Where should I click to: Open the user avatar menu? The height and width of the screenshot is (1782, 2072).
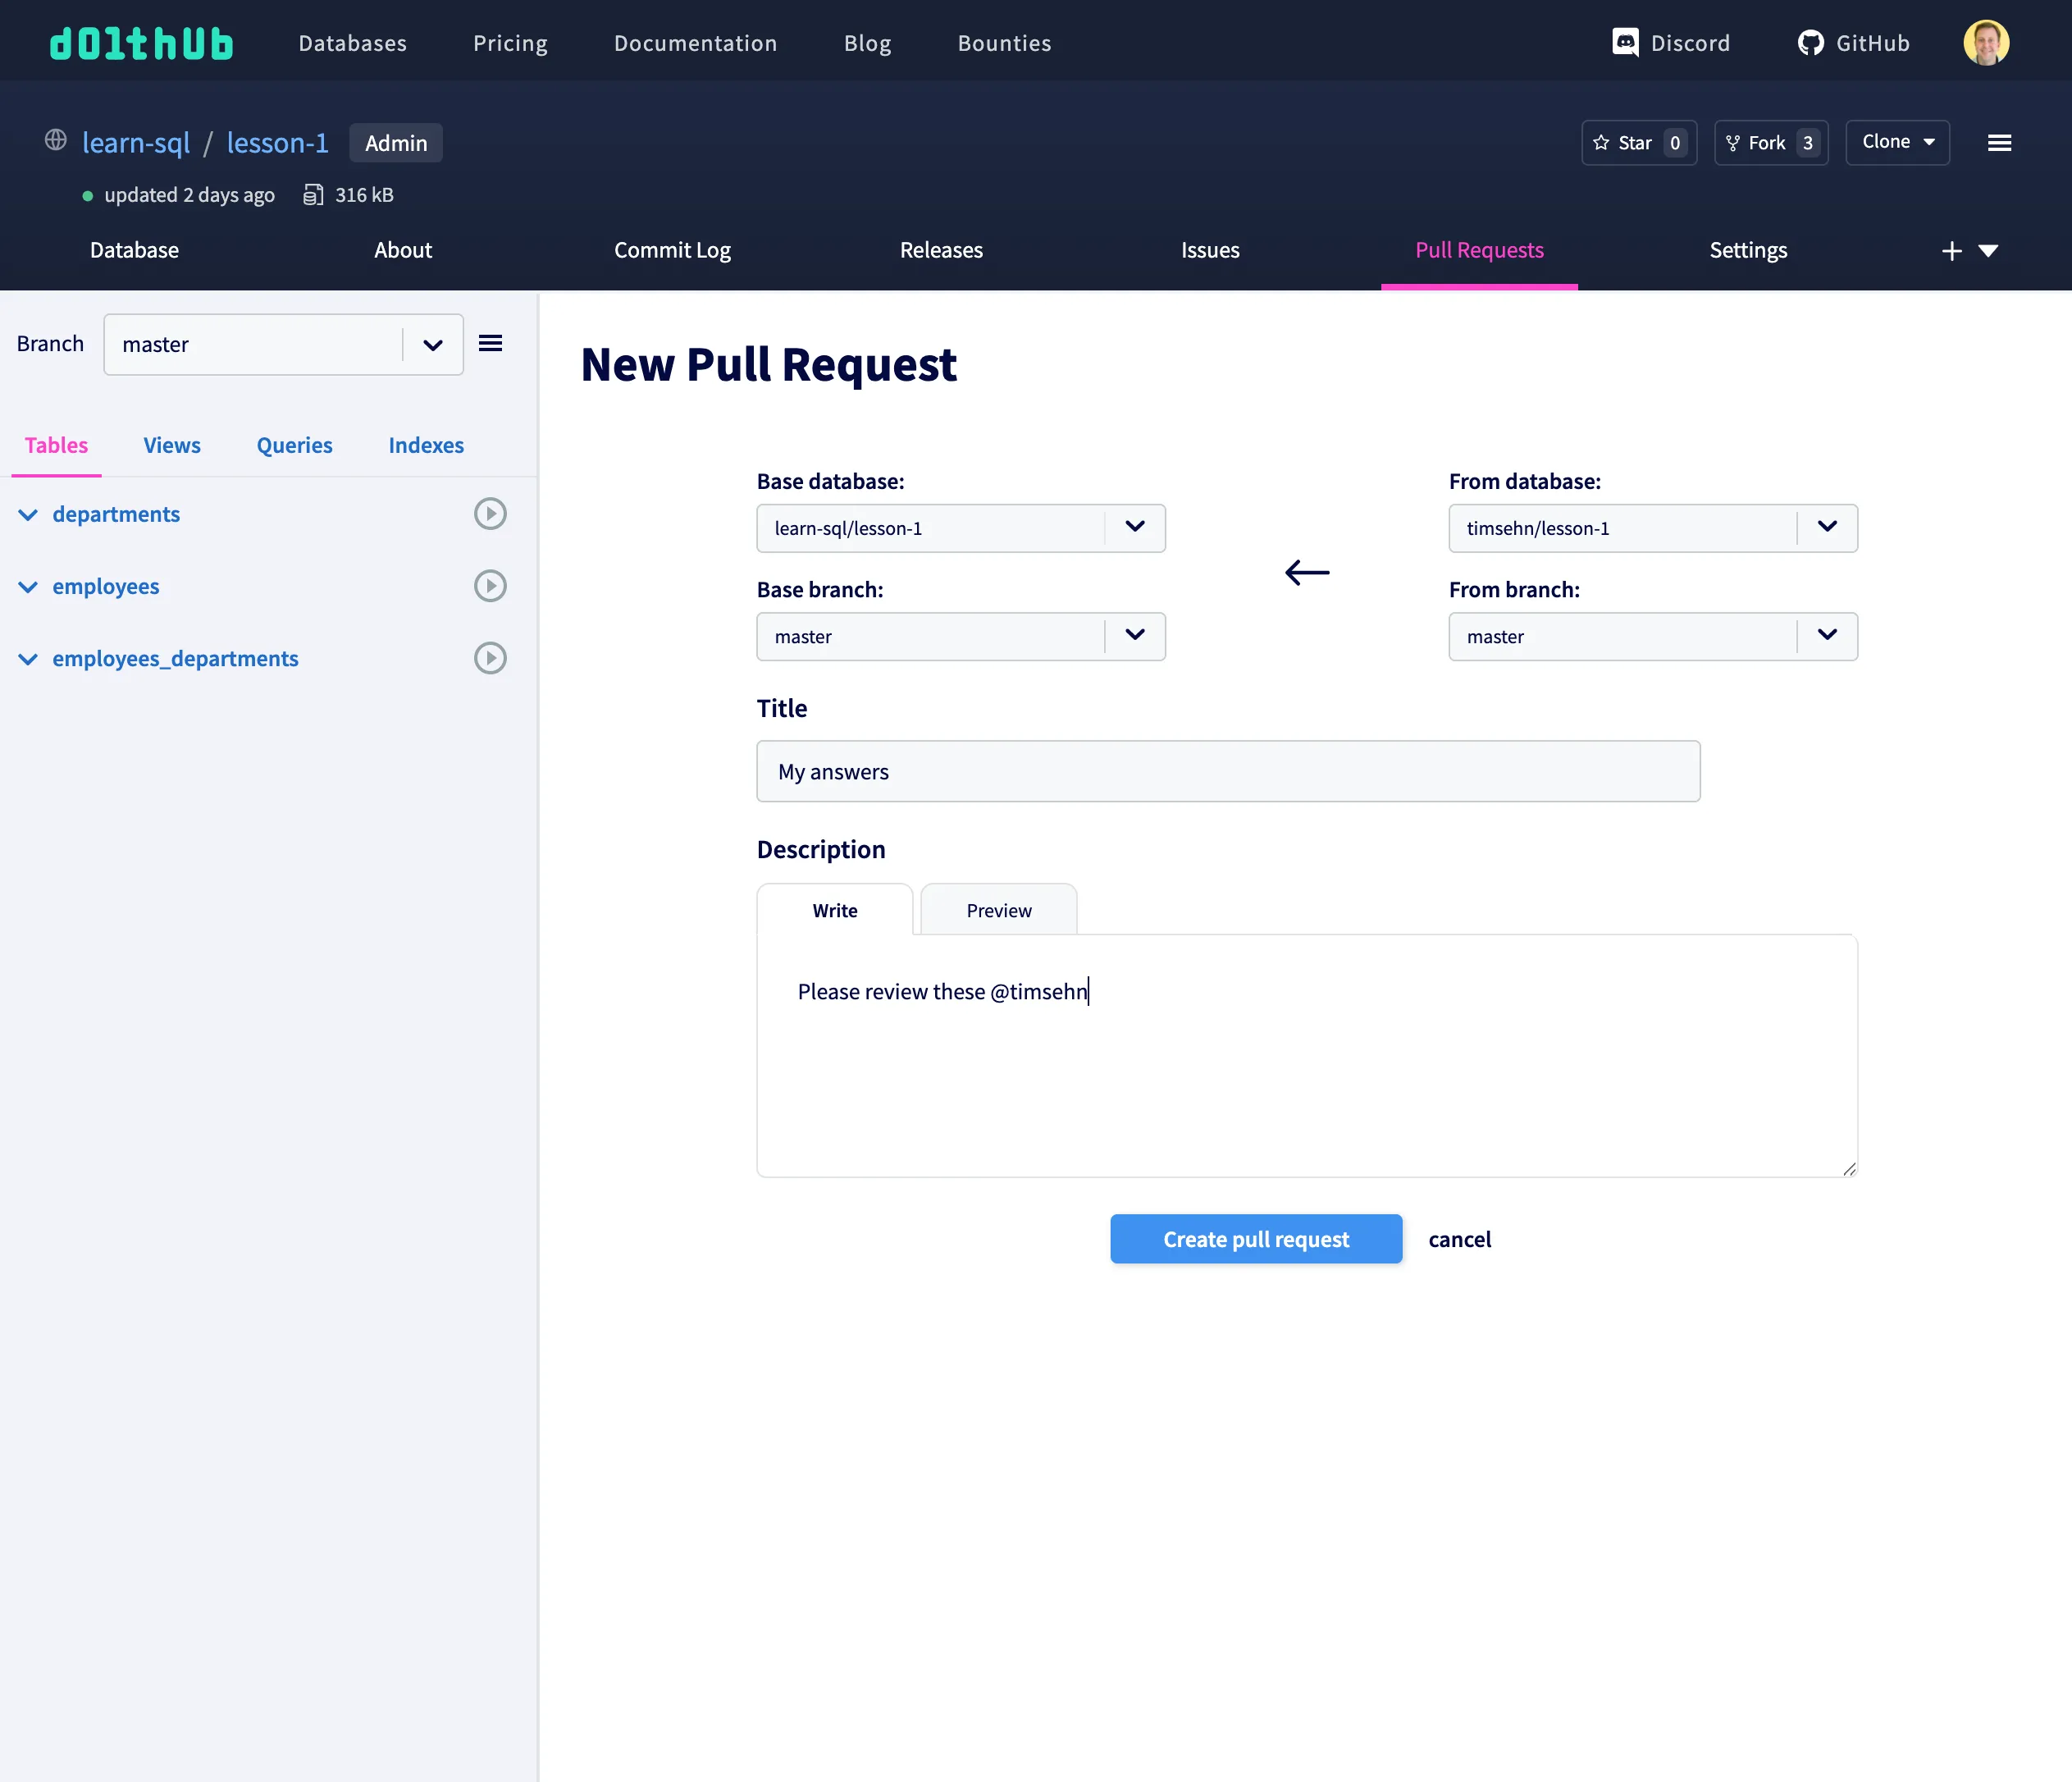click(x=1985, y=43)
